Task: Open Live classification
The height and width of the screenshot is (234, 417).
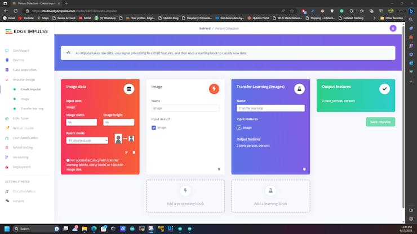Action: (x=25, y=138)
